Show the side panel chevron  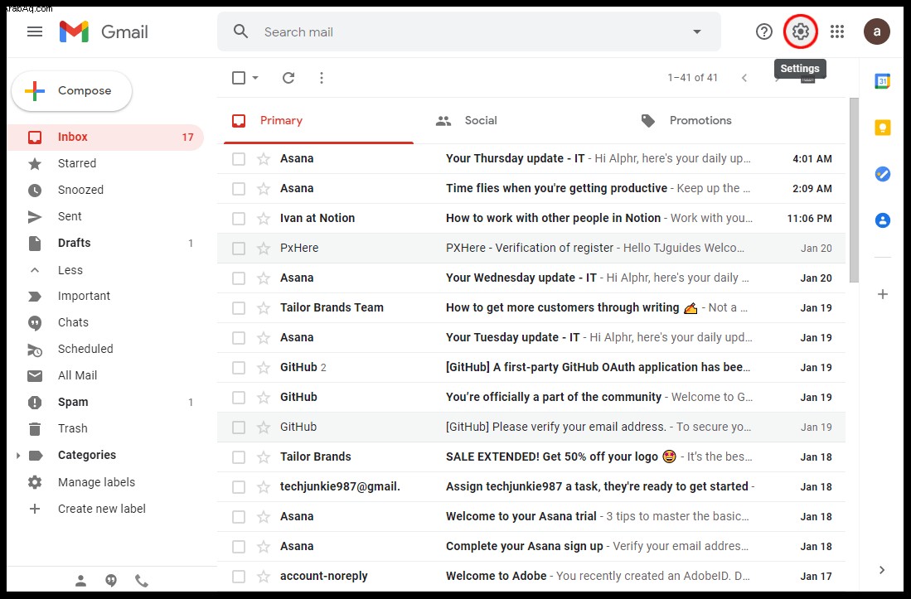(x=882, y=570)
